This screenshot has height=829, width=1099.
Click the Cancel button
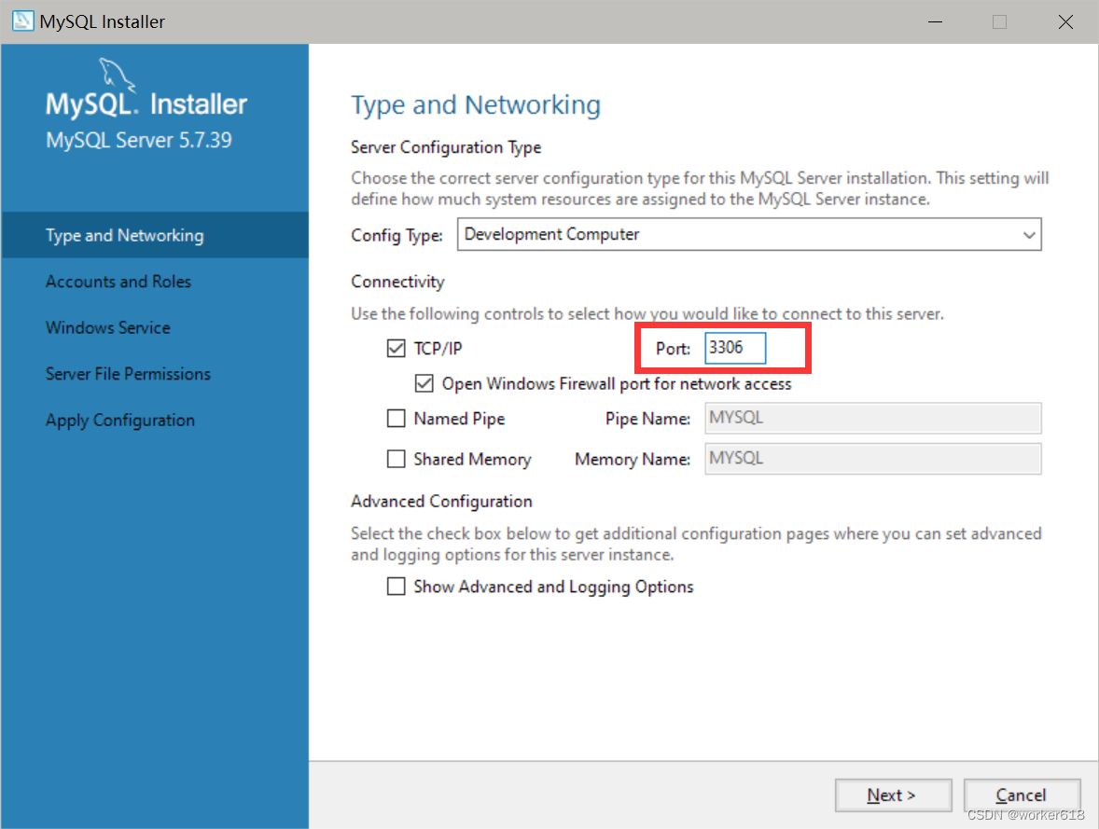coord(1022,795)
